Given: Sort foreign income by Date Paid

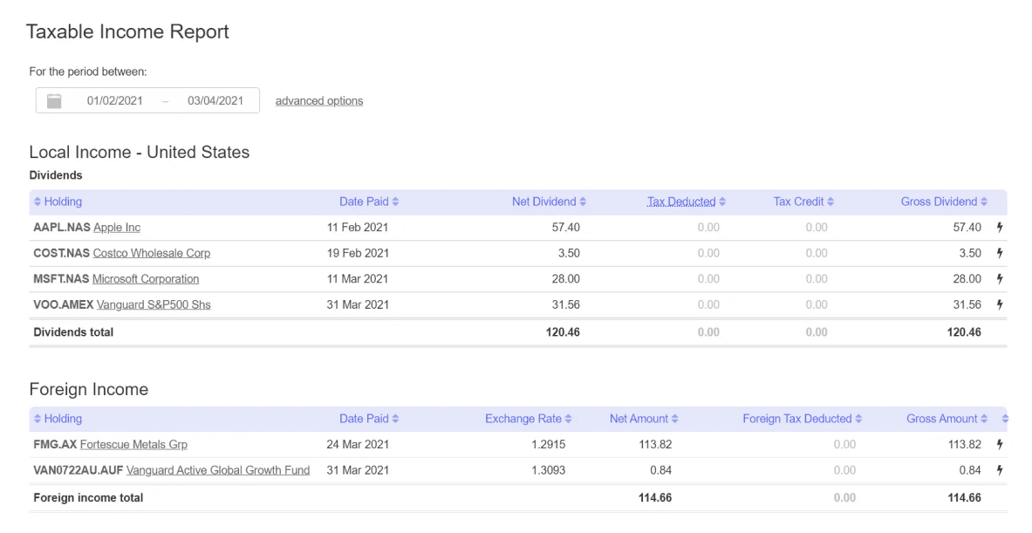Looking at the screenshot, I should pyautogui.click(x=369, y=419).
